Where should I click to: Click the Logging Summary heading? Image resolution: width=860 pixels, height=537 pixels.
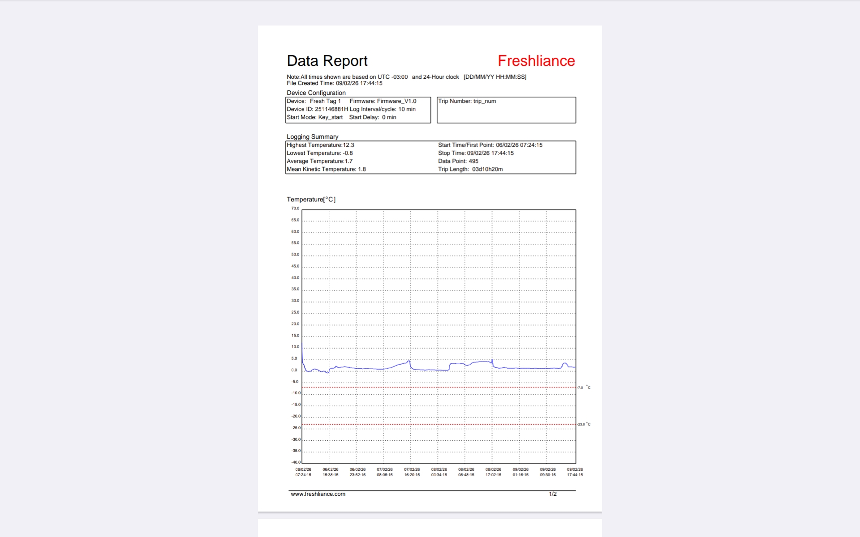click(x=312, y=136)
